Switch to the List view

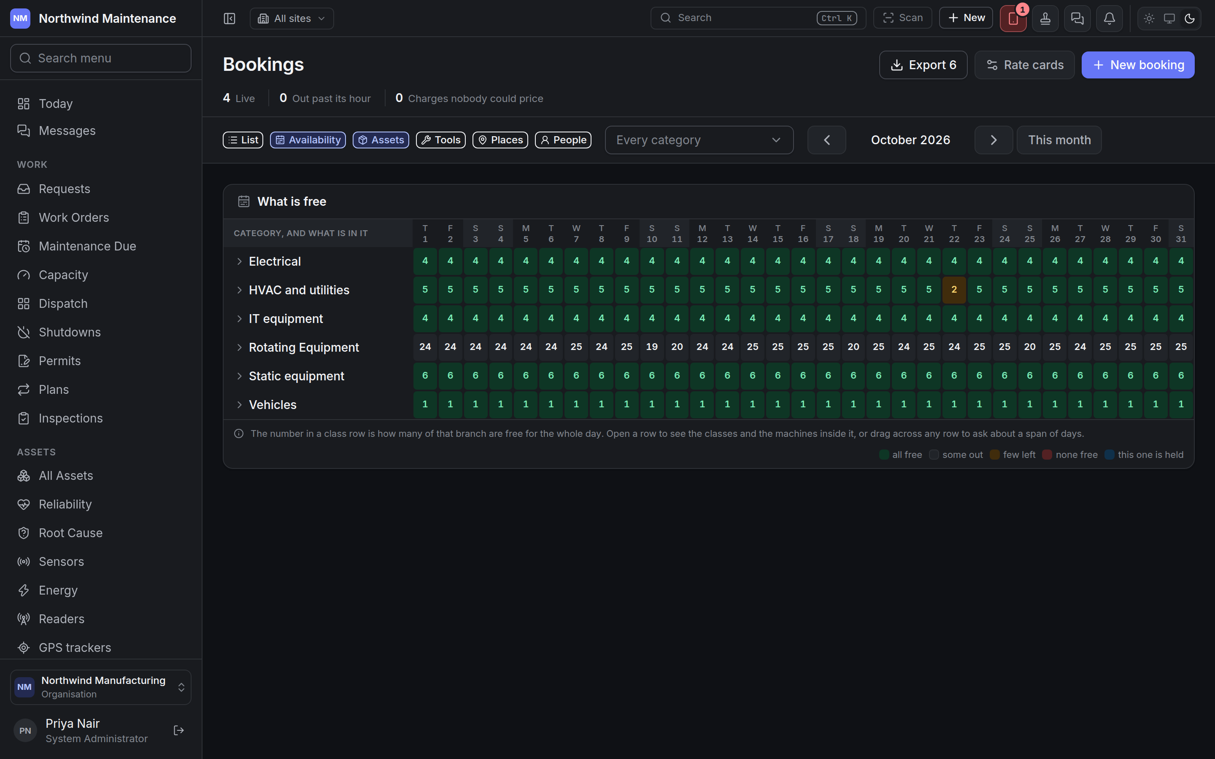(x=243, y=140)
